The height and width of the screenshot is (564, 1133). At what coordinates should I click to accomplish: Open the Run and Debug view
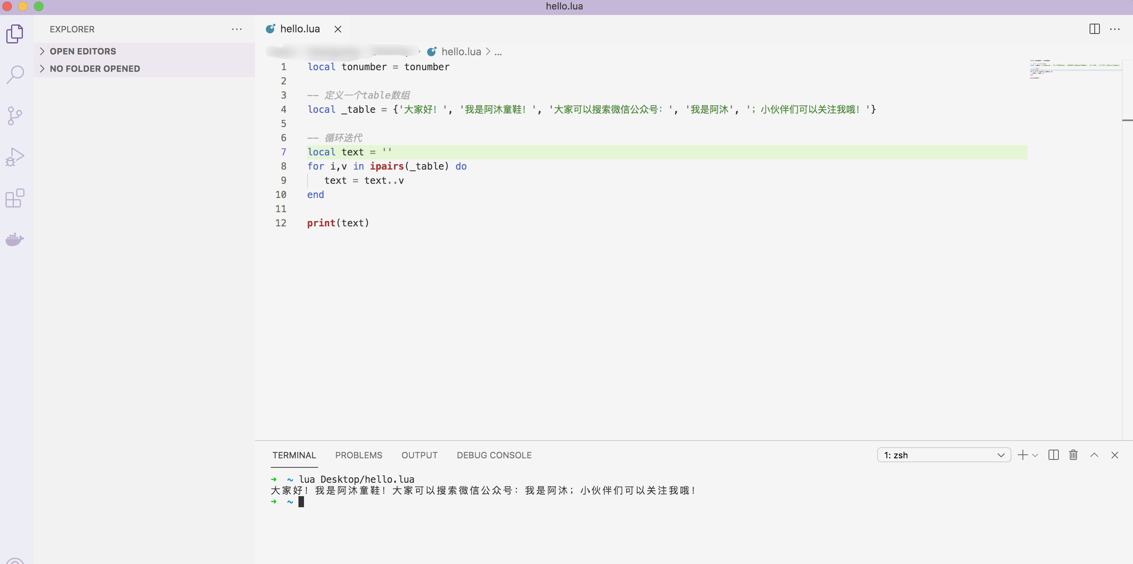pyautogui.click(x=15, y=157)
